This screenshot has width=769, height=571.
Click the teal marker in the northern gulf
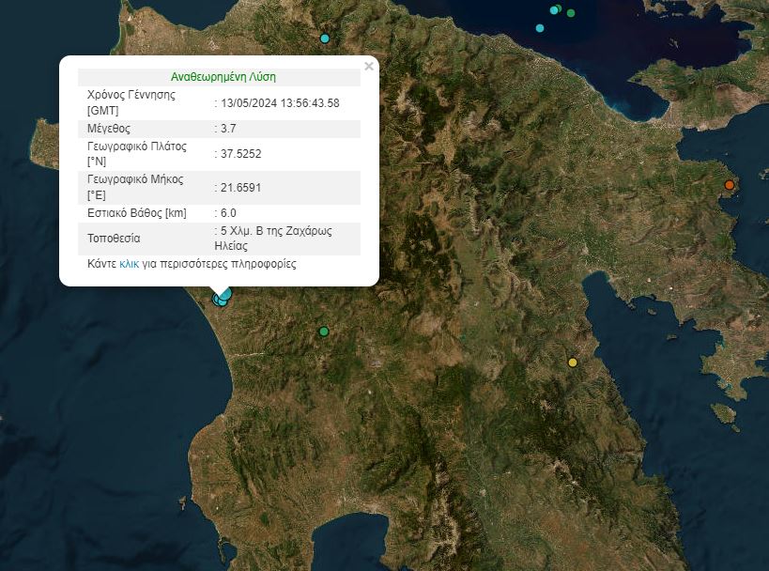tap(540, 28)
